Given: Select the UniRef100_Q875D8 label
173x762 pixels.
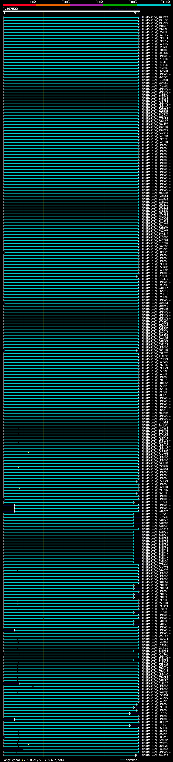Looking at the screenshot, I should pyautogui.click(x=155, y=731).
